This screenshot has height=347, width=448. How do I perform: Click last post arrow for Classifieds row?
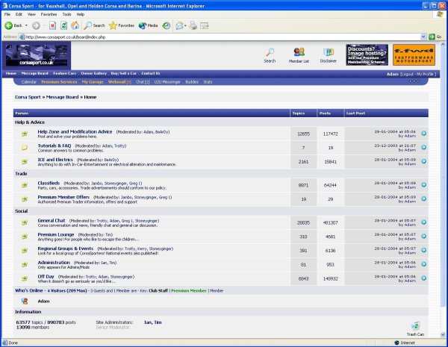coord(423,185)
